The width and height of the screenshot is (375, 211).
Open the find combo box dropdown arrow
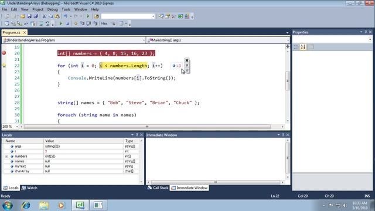click(153, 16)
